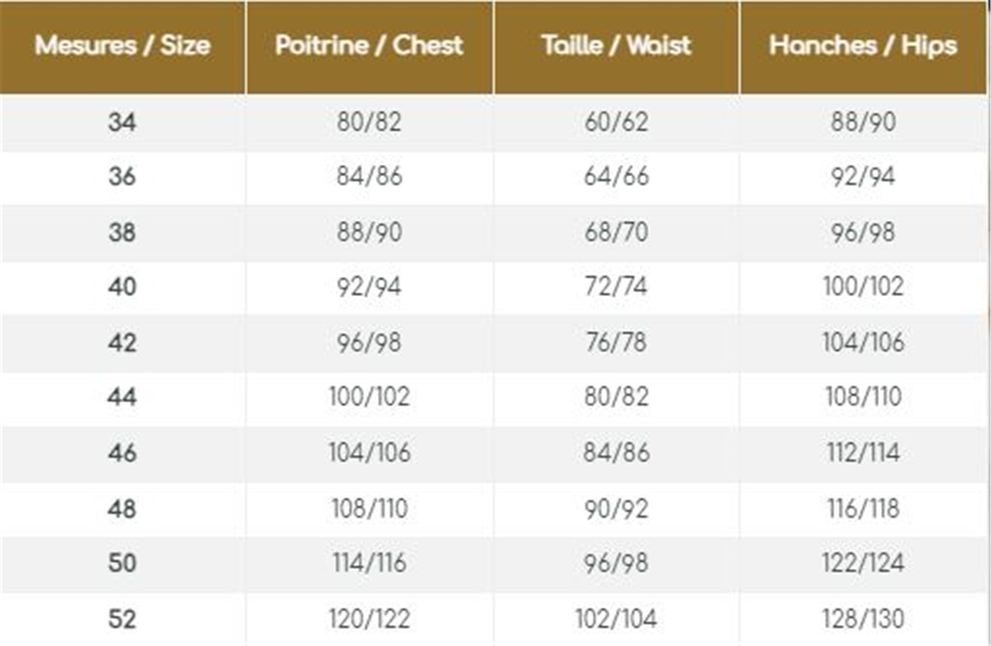
Task: Select size 46 row label
Action: 122,453
